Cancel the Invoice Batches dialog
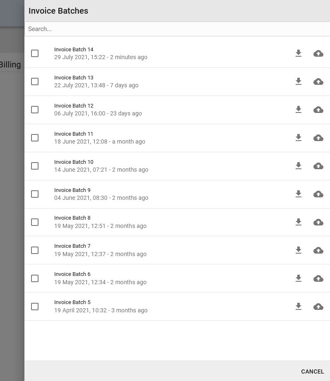The width and height of the screenshot is (330, 381). (x=313, y=371)
